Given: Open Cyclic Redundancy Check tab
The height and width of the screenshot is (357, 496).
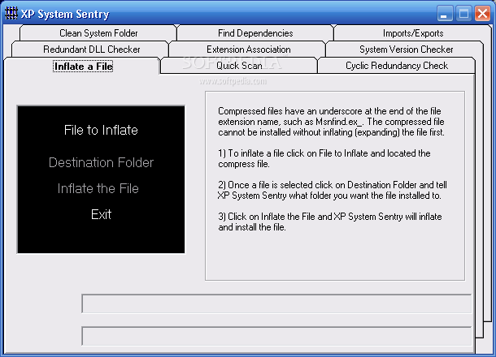Looking at the screenshot, I should point(397,66).
